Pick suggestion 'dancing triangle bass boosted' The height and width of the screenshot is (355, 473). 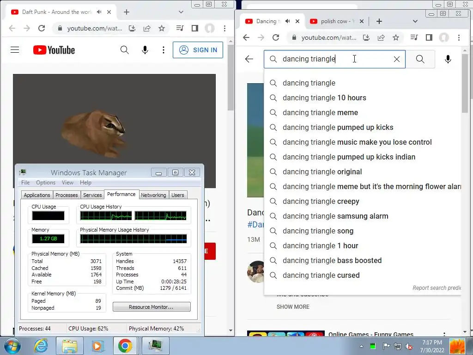(x=362, y=261)
